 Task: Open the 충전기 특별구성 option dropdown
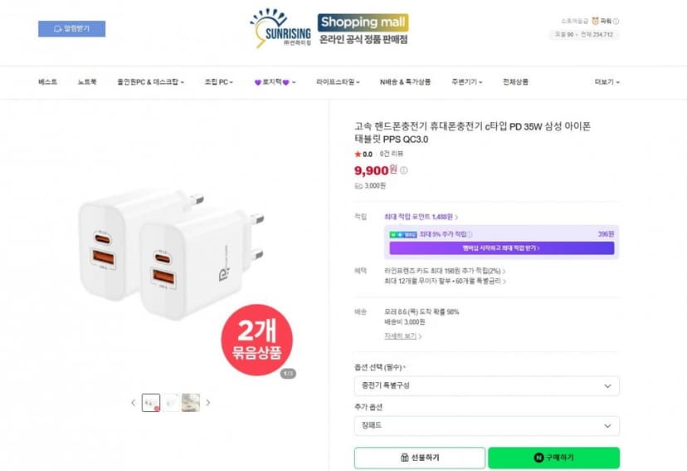(x=487, y=386)
